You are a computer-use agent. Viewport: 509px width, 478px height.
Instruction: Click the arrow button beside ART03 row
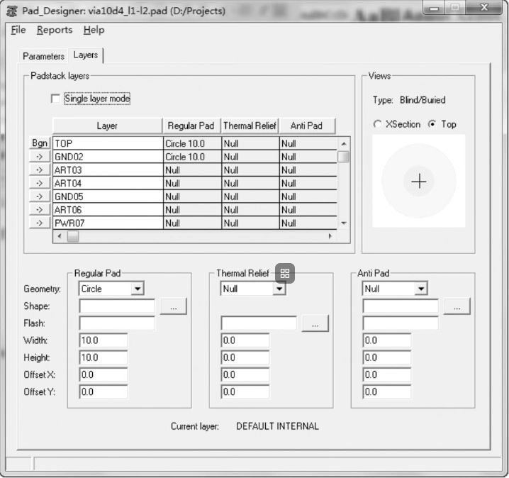40,169
